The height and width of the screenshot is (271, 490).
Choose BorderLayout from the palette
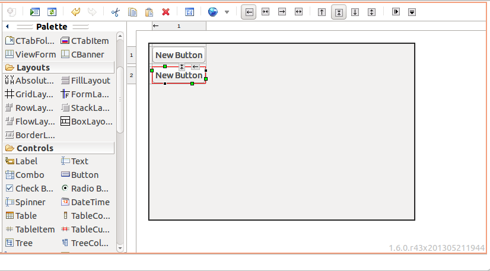(x=30, y=135)
